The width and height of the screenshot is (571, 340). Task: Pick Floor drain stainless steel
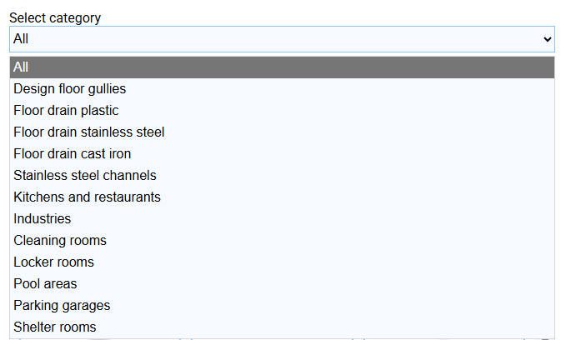pos(89,132)
